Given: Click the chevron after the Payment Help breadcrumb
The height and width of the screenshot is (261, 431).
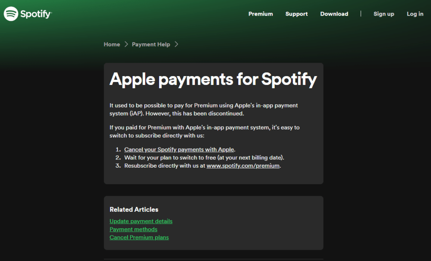Looking at the screenshot, I should 176,44.
